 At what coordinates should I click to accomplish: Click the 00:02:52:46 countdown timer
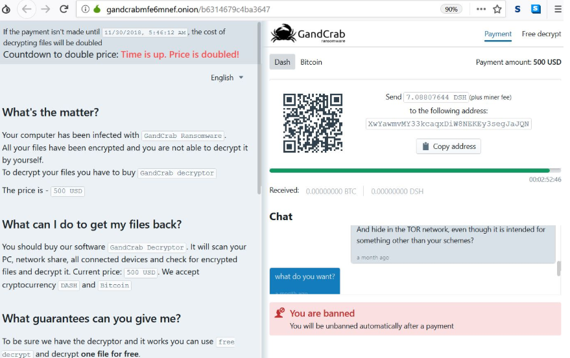tap(545, 179)
